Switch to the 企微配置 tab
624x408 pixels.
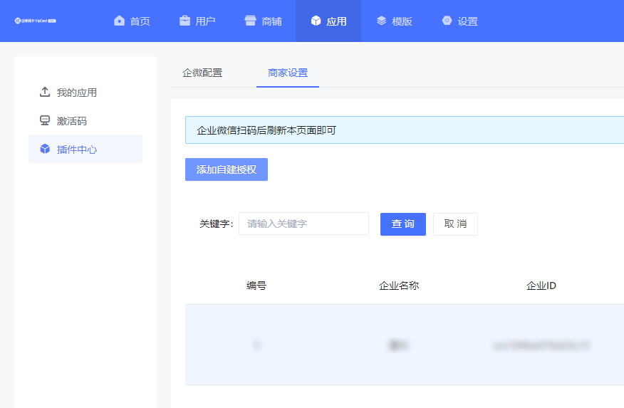pos(202,73)
